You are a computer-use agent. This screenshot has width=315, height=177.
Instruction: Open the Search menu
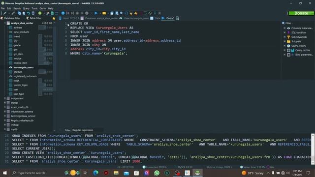[17, 8]
